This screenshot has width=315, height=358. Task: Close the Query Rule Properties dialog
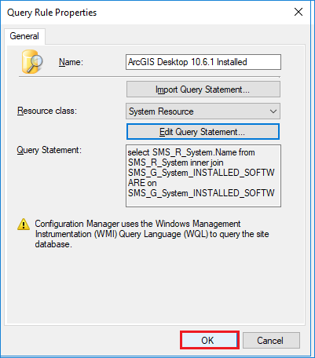click(299, 12)
